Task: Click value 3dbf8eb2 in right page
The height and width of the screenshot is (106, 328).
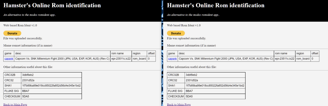Action: (215, 75)
